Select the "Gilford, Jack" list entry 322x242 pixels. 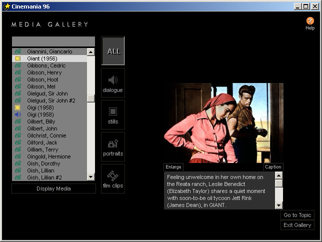tap(49, 142)
